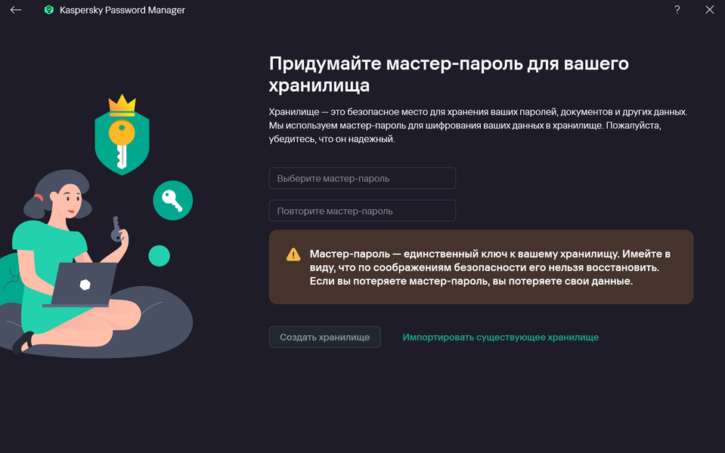Click heading 'Придумайте мастер-пароль для вашего хранилища'
The height and width of the screenshot is (453, 725).
click(448, 74)
